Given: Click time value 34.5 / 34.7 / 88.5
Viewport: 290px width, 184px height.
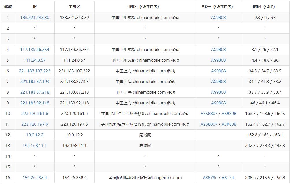Looking at the screenshot, I should click(265, 71).
